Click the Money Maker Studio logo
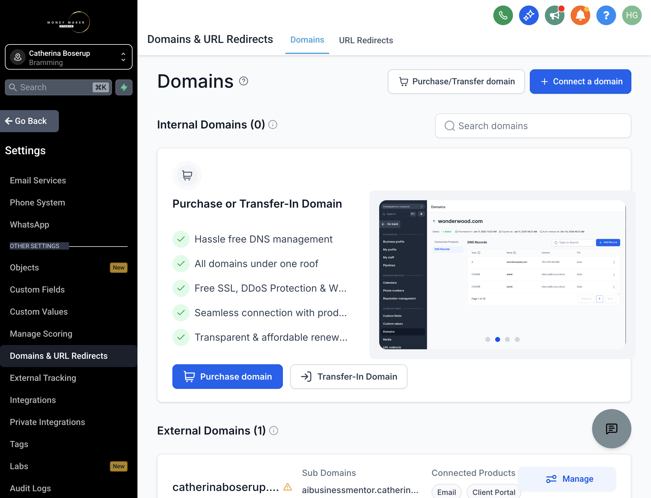This screenshot has height=498, width=651. coord(69,22)
